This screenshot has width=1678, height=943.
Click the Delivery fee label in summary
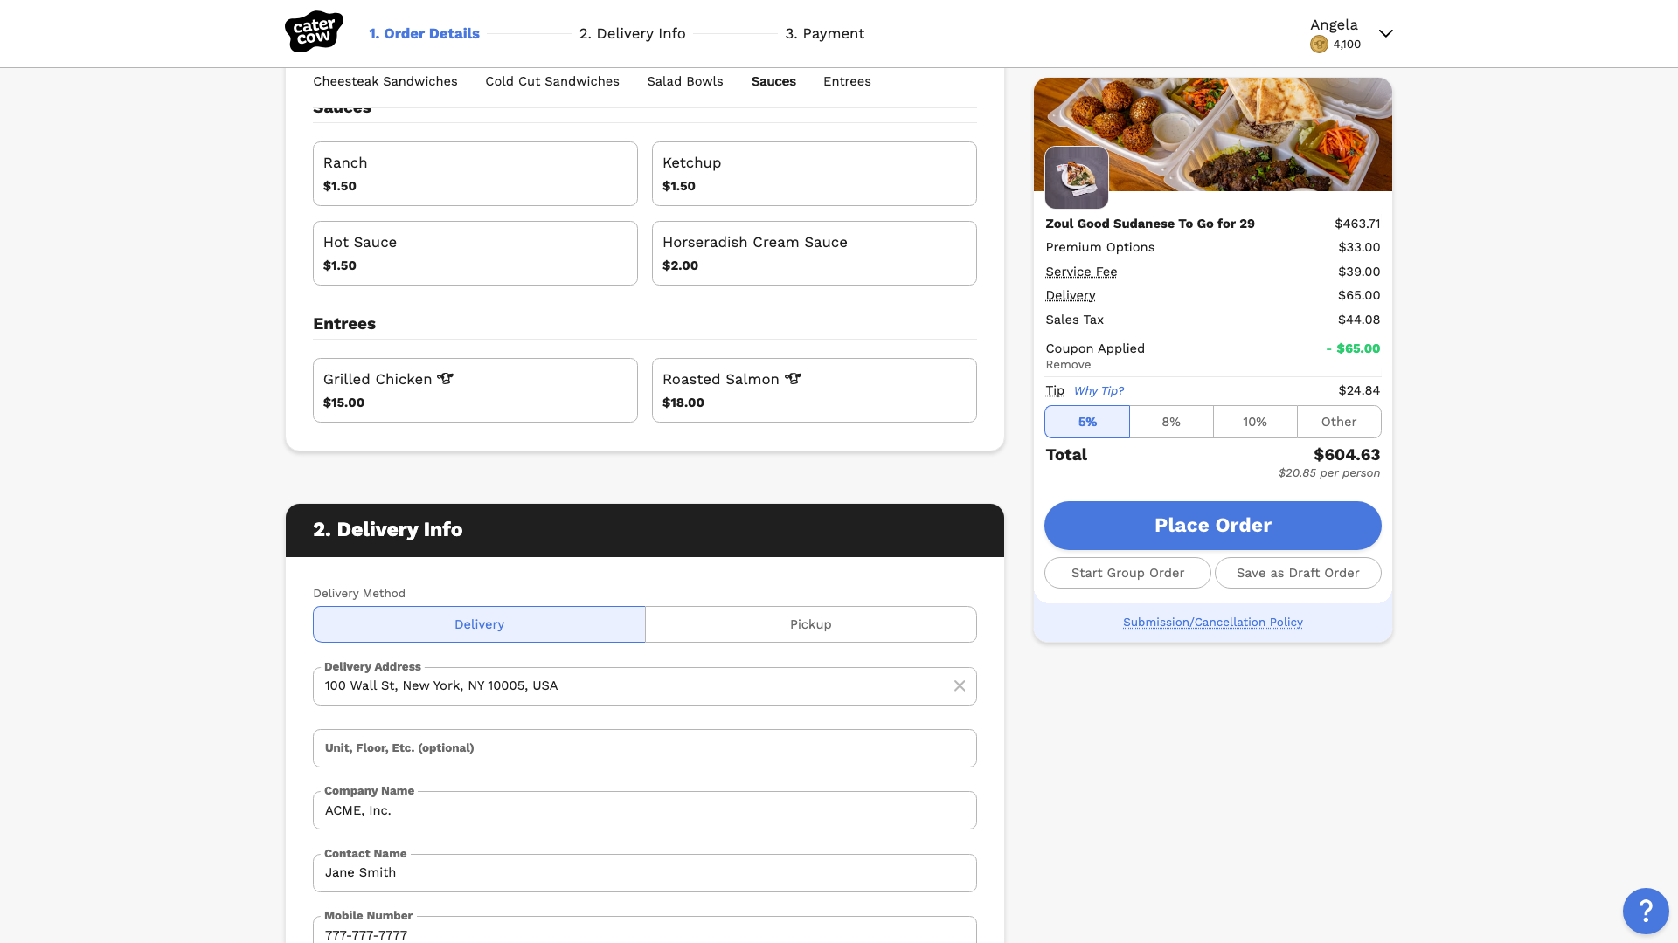(x=1070, y=295)
